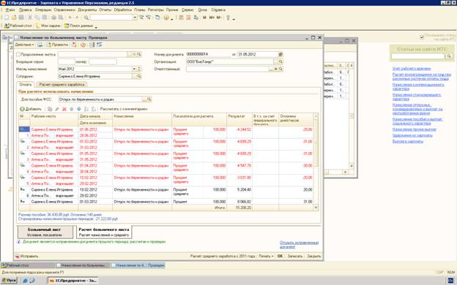The width and height of the screenshot is (457, 285).
Task: Click the move row up arrow icon
Action: coord(72,109)
